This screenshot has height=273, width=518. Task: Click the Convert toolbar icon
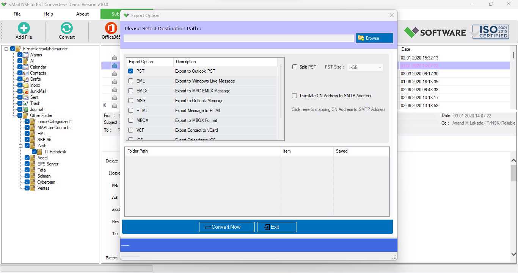tap(67, 28)
